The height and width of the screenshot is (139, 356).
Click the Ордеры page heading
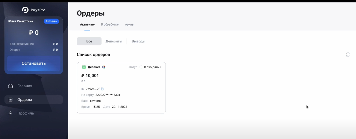coord(91,13)
